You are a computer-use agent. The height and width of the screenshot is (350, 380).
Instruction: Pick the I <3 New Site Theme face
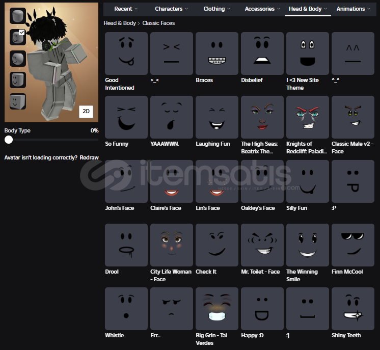click(308, 53)
